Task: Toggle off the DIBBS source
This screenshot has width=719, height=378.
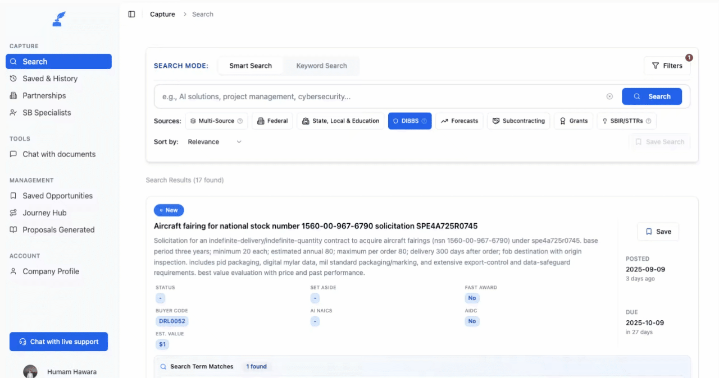Action: click(409, 121)
